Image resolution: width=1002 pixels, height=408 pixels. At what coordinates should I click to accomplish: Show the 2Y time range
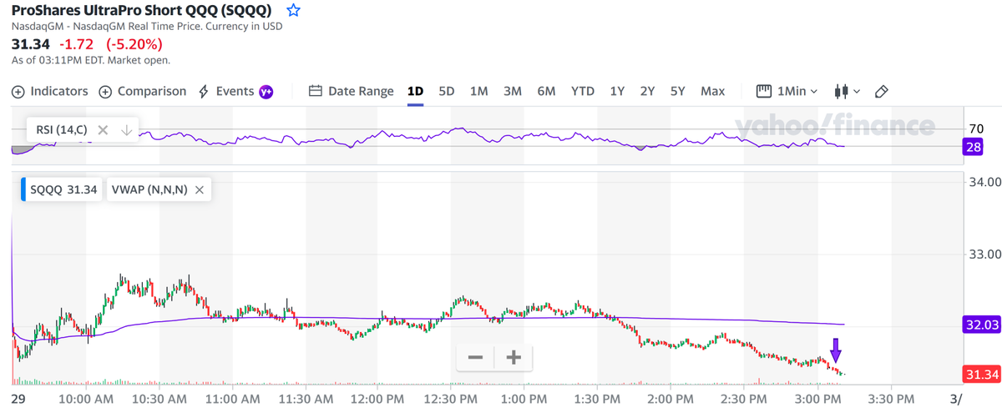pyautogui.click(x=647, y=91)
